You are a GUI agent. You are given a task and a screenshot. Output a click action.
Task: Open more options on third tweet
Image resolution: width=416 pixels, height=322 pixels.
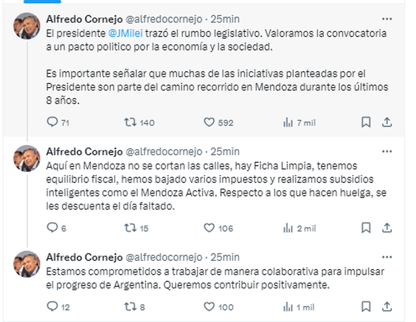[x=387, y=257]
